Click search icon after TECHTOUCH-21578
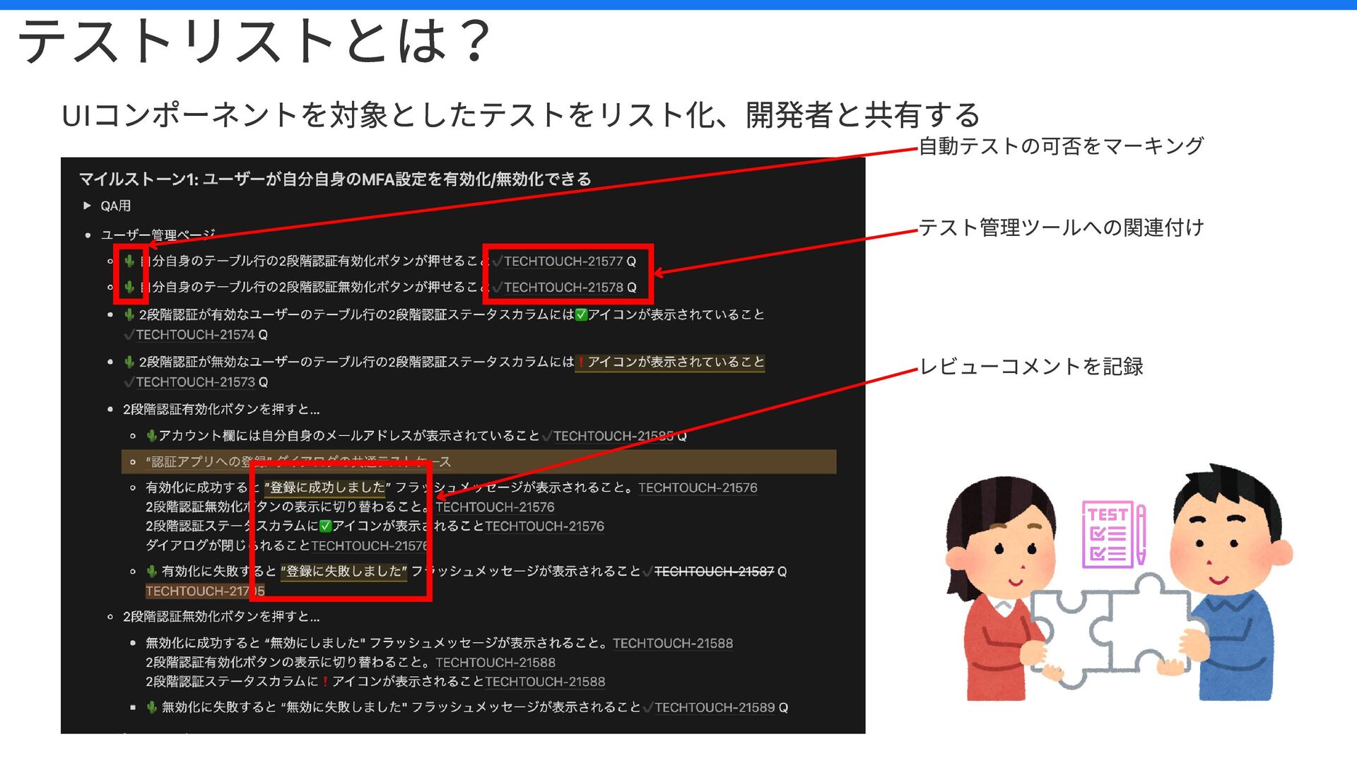The image size is (1357, 763). click(x=631, y=288)
